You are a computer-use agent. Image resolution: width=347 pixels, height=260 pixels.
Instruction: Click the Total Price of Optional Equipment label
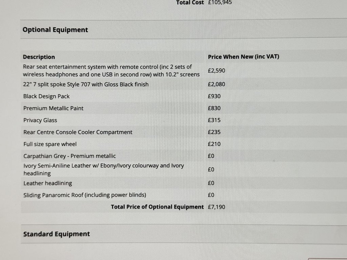tap(157, 207)
